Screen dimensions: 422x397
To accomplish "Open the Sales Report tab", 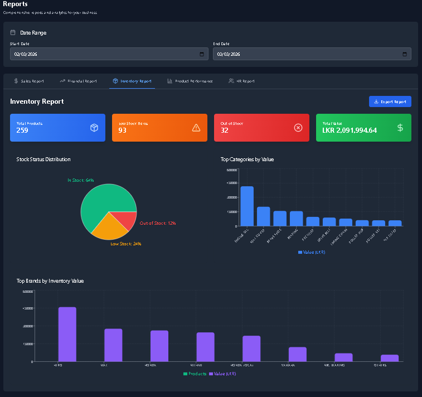I will pos(29,81).
